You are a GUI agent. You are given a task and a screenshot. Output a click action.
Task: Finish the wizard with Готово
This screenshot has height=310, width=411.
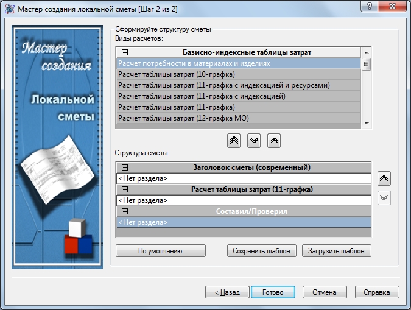click(x=273, y=292)
